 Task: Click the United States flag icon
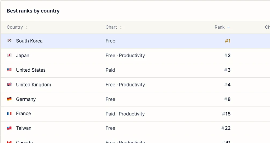pos(9,70)
